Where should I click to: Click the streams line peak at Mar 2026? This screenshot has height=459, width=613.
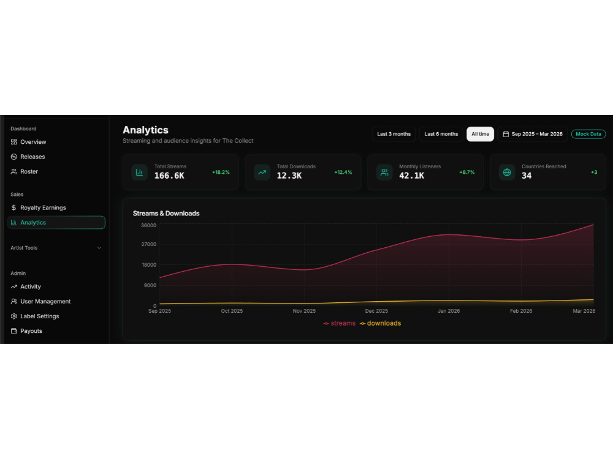pyautogui.click(x=593, y=225)
